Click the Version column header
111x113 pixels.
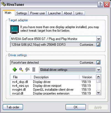coord(87,77)
